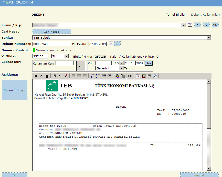Align text left in the editor
Image resolution: width=222 pixels, height=177 pixels.
(73, 76)
